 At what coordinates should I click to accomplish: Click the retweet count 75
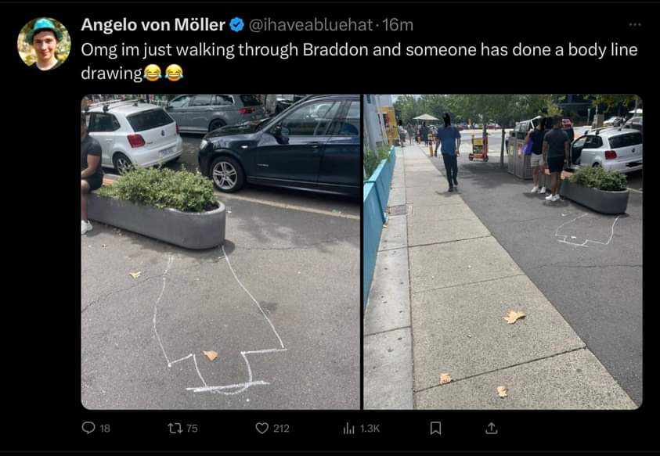[x=192, y=428]
